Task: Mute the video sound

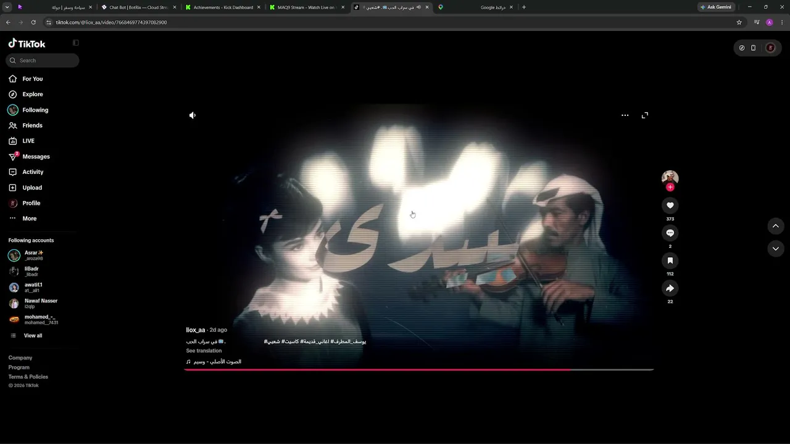Action: (x=193, y=115)
